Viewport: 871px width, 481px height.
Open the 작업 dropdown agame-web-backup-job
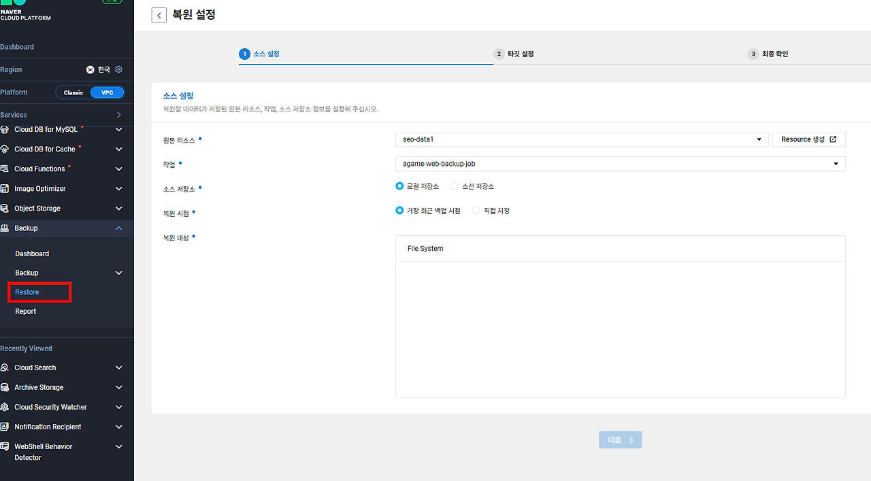(621, 164)
